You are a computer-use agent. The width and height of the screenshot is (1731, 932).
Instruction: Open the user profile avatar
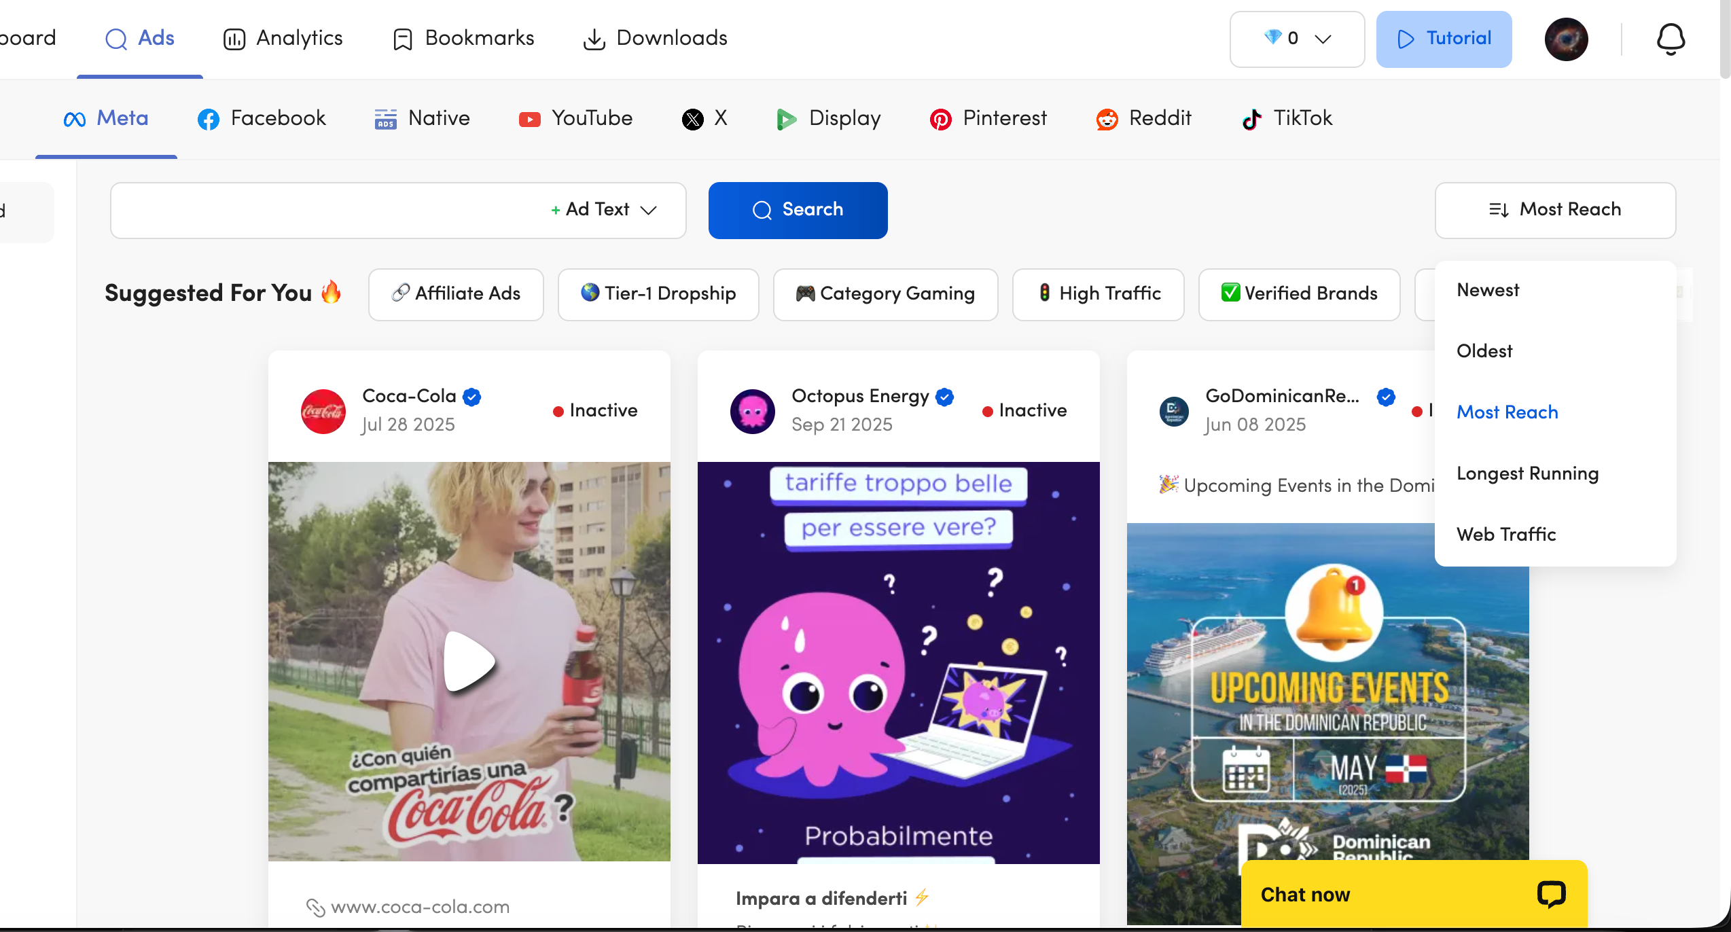[x=1567, y=39]
